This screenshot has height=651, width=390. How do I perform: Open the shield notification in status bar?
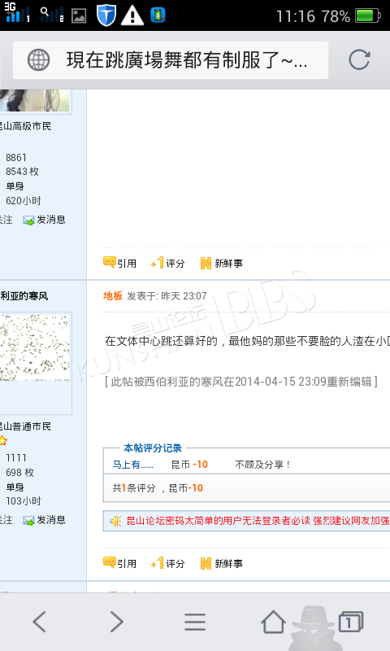click(x=106, y=15)
